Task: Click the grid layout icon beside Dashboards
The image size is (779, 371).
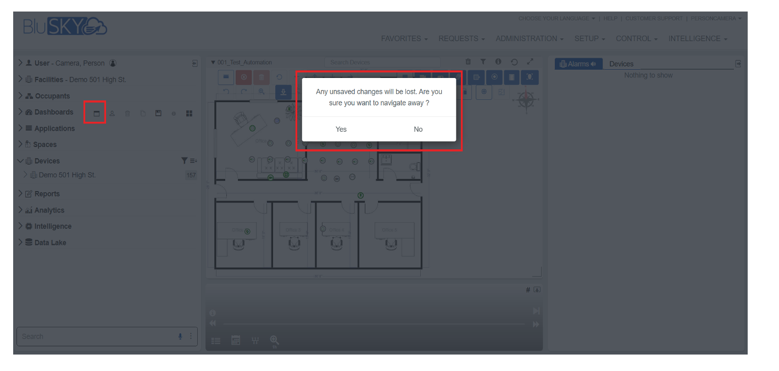Action: (189, 113)
